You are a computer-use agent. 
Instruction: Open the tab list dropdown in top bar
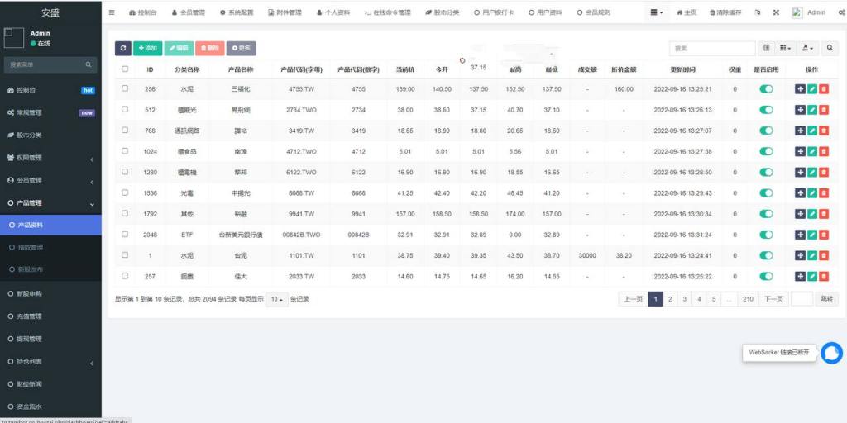point(656,12)
